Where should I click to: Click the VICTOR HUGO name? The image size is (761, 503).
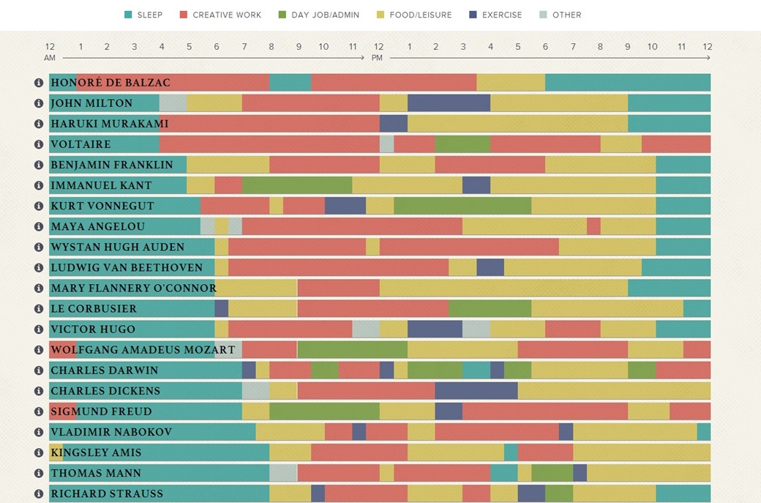coord(93,329)
